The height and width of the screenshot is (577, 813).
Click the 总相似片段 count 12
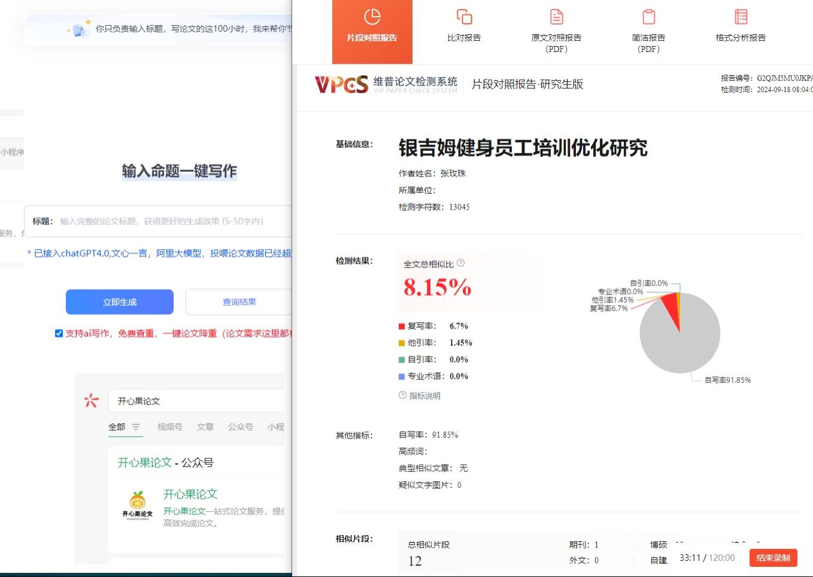[415, 561]
